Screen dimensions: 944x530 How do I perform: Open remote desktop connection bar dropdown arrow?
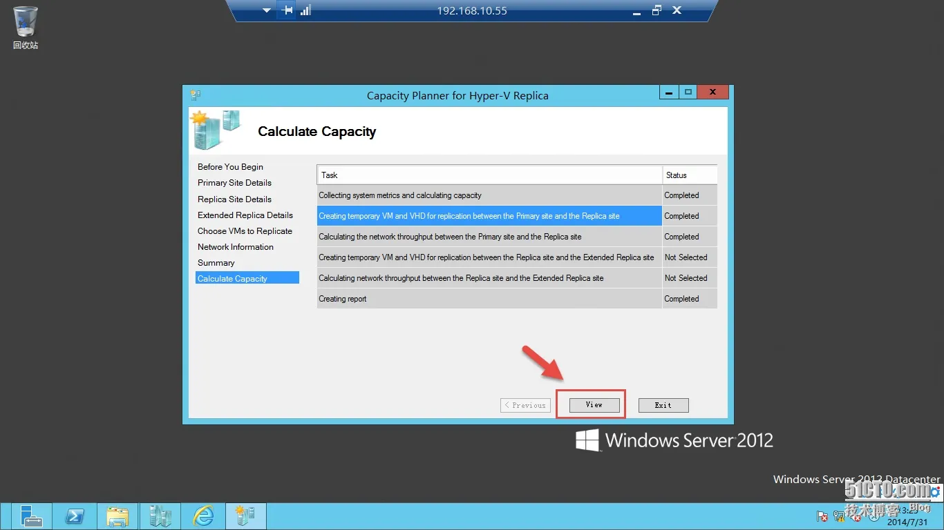click(267, 10)
